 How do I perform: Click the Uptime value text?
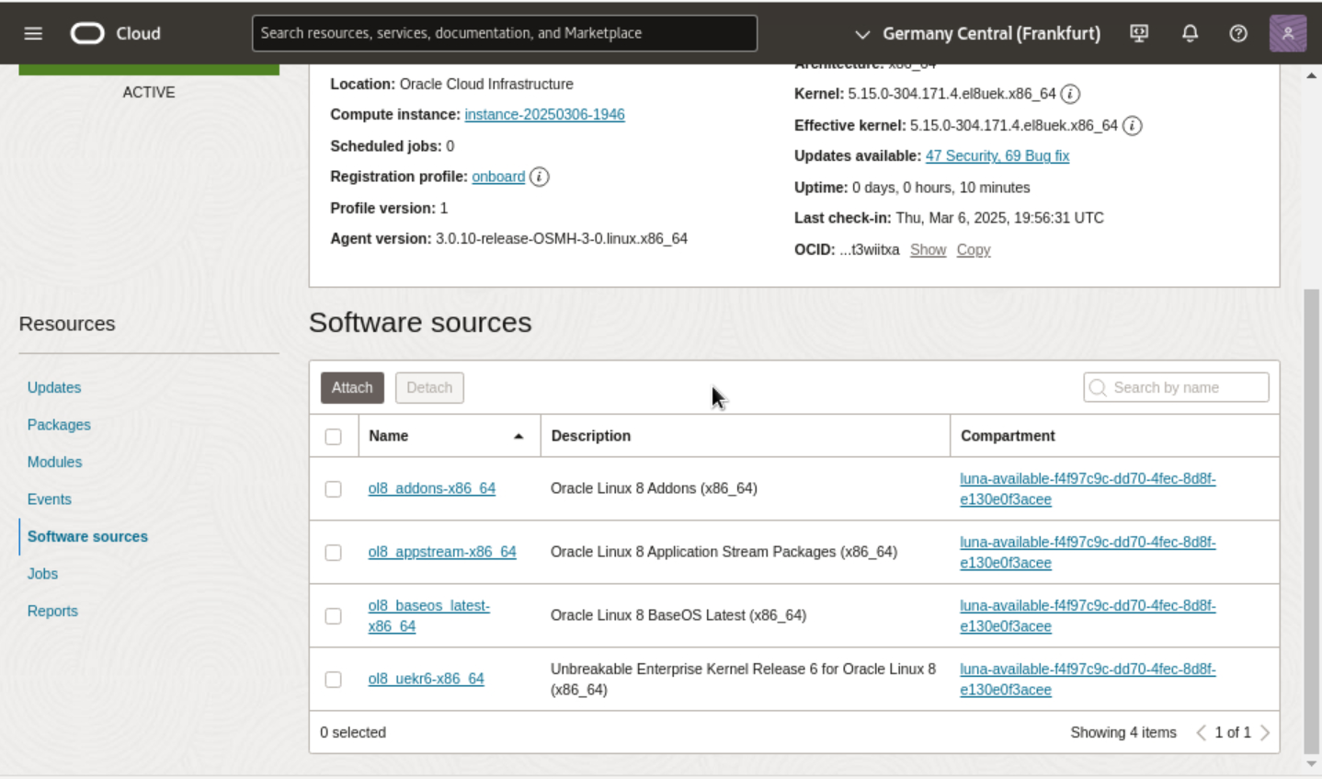click(x=941, y=188)
